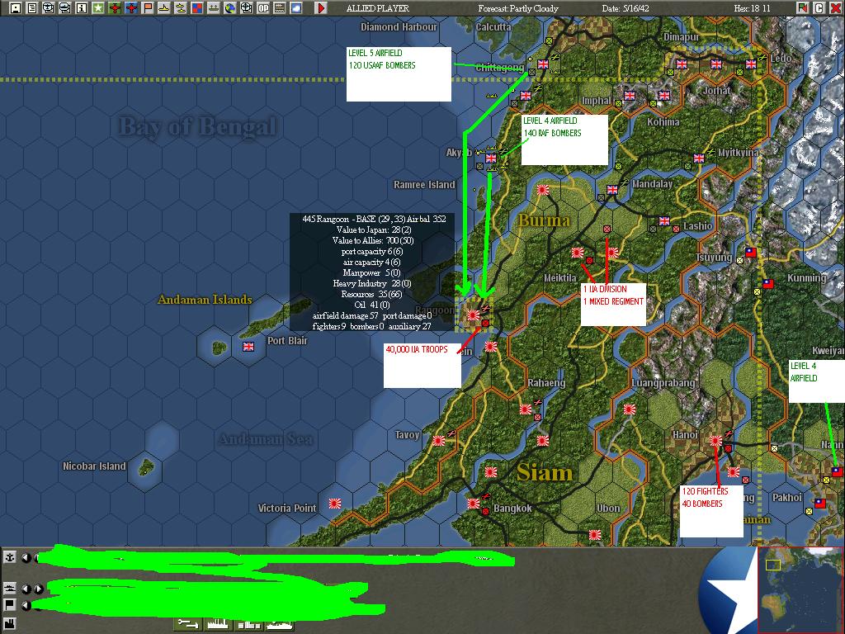Viewport: 845px width, 634px height.
Task: Select the Imphal British unit flag
Action: tap(630, 96)
